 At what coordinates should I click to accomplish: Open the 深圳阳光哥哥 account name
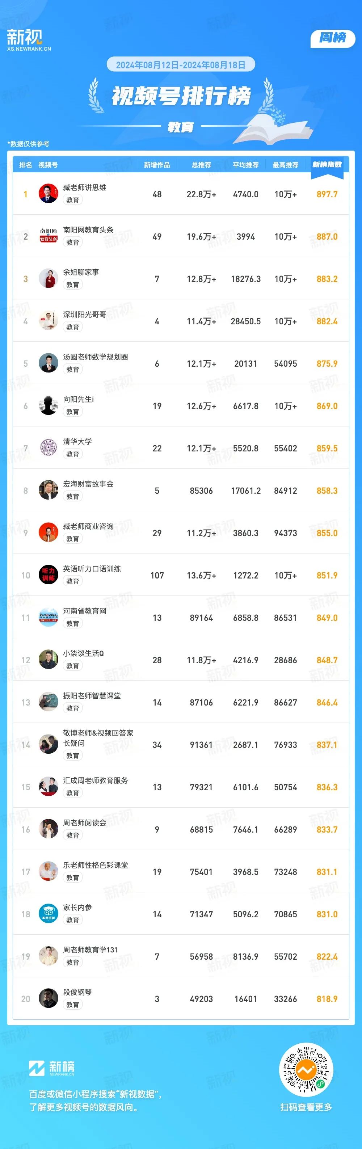[x=85, y=314]
